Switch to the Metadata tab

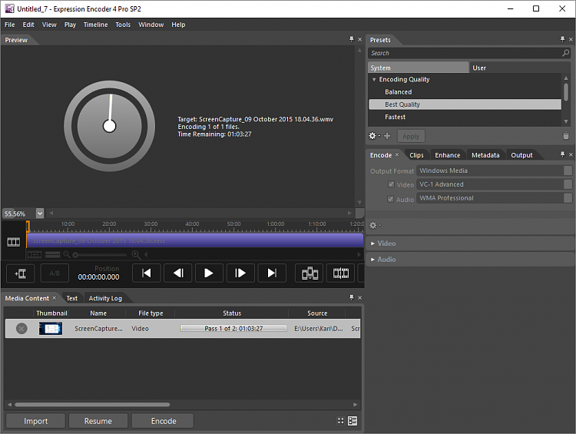(x=485, y=155)
